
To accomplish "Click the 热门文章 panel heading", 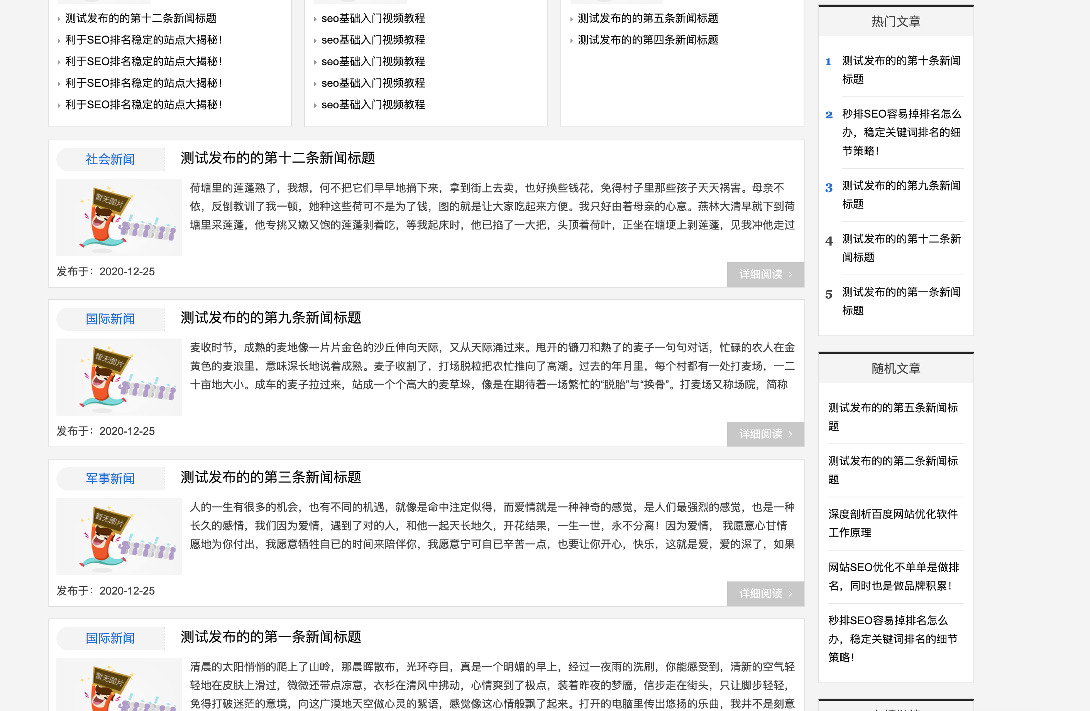I will click(x=896, y=22).
